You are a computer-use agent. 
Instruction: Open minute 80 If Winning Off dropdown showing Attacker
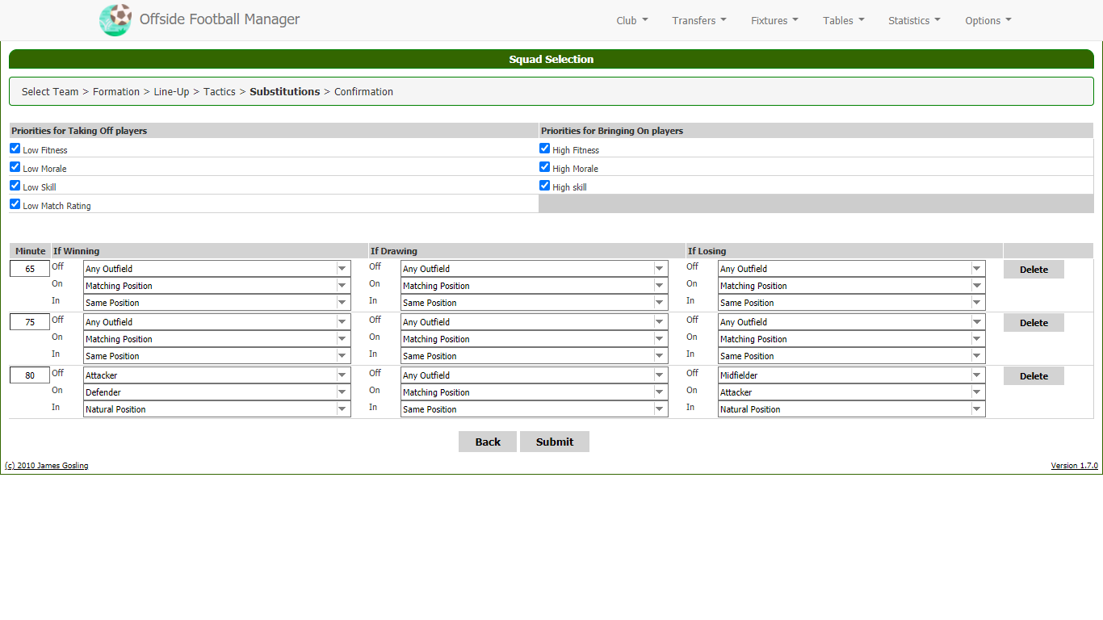tap(217, 375)
